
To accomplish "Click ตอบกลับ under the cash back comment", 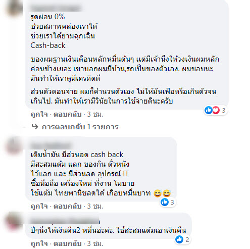I will [68, 206].
